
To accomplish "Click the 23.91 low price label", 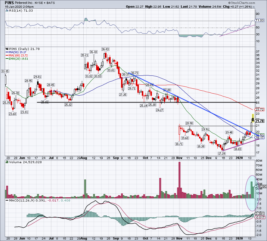I will click(24, 112).
